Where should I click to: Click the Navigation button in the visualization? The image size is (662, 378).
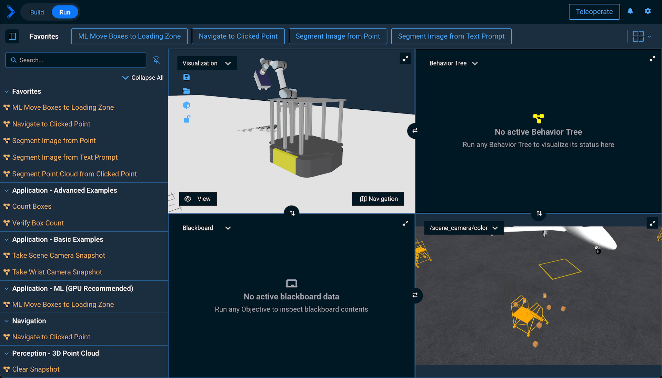click(x=378, y=199)
